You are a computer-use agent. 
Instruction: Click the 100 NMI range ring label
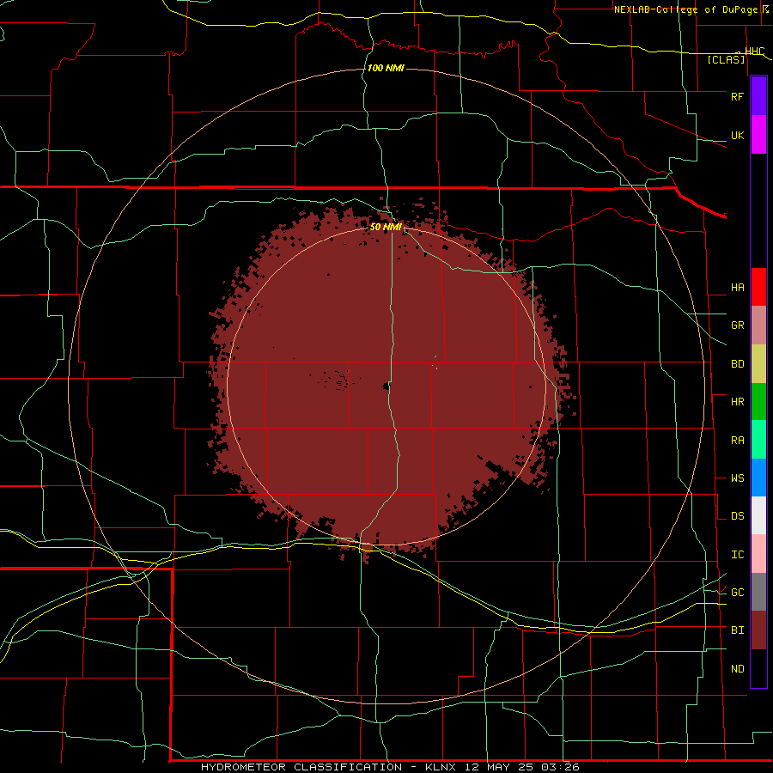coord(386,68)
